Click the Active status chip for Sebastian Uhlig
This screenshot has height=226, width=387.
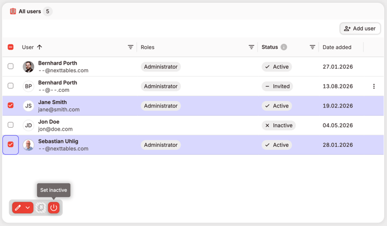tap(277, 145)
